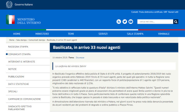This screenshot has width=185, height=112.
Task: Open the Contatti link
Action: (135, 12)
